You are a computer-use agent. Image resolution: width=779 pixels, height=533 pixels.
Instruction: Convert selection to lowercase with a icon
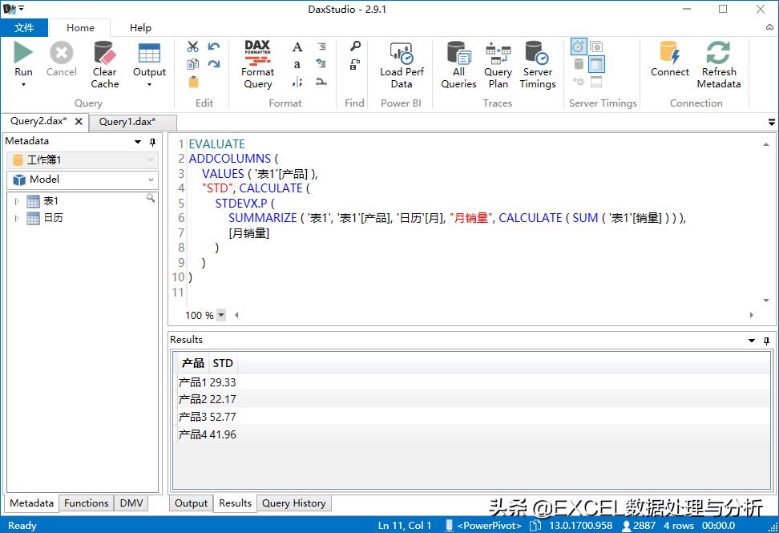pos(297,65)
